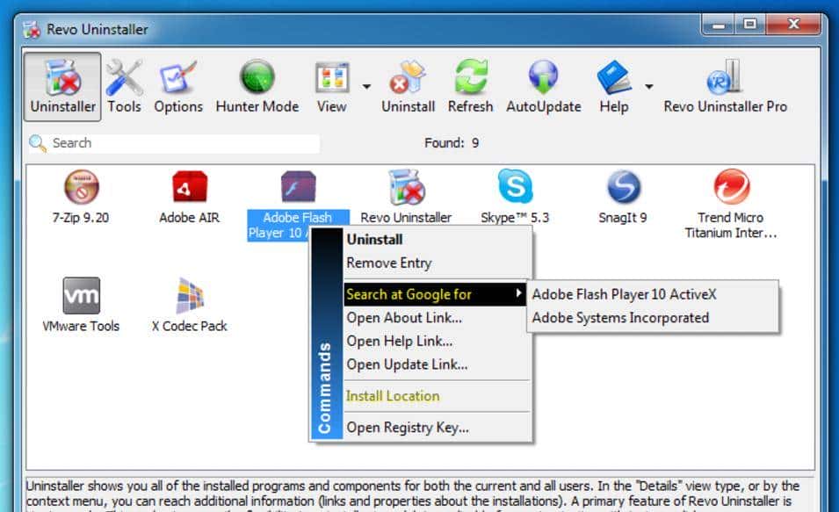Choose Open Update Link menu entry
The height and width of the screenshot is (512, 839).
438,364
